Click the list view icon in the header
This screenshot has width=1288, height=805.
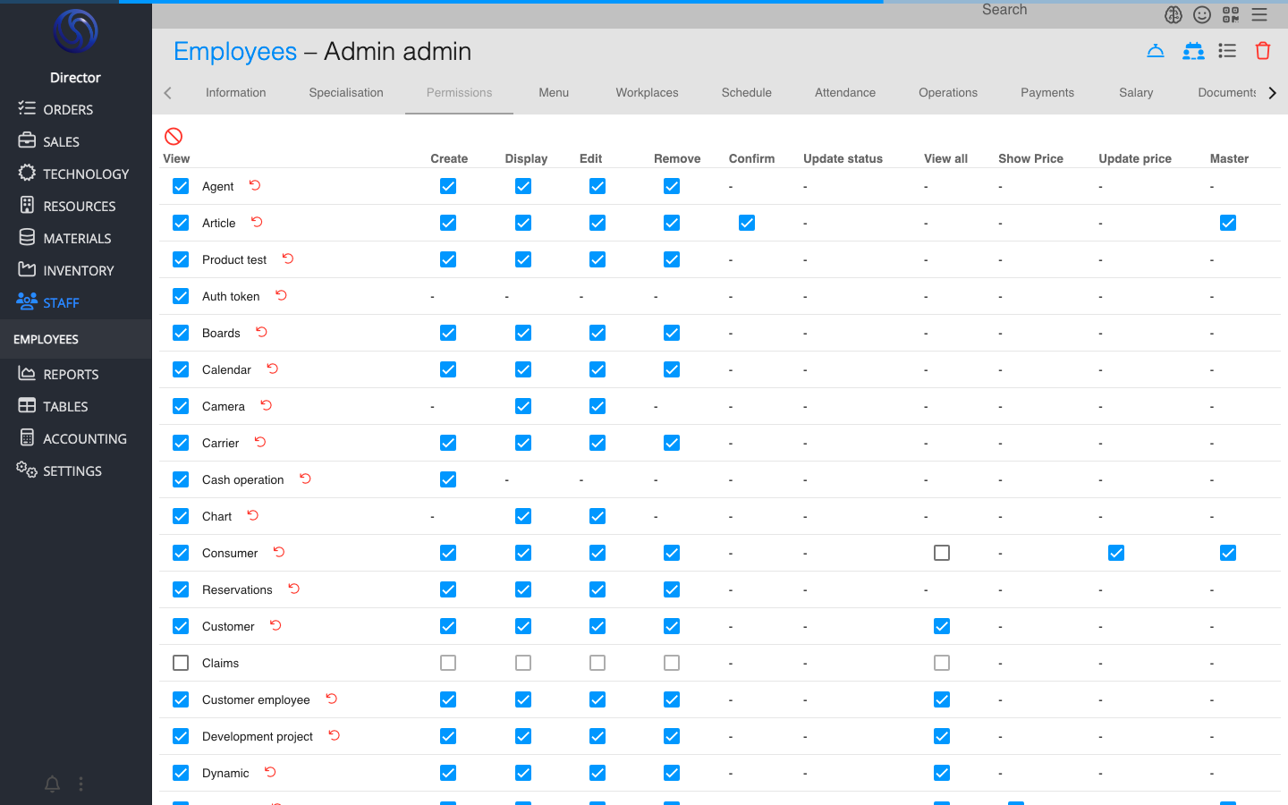coord(1227,51)
